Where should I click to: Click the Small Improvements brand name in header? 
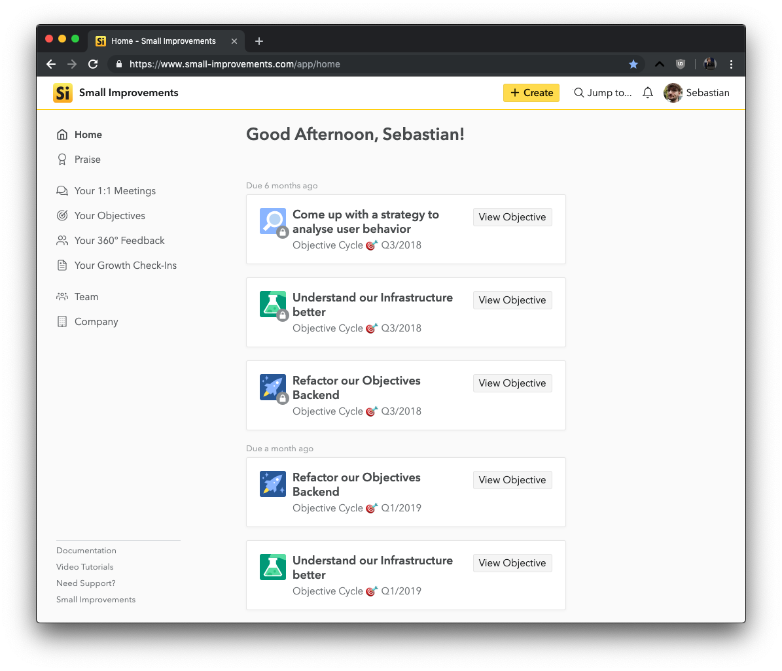129,93
